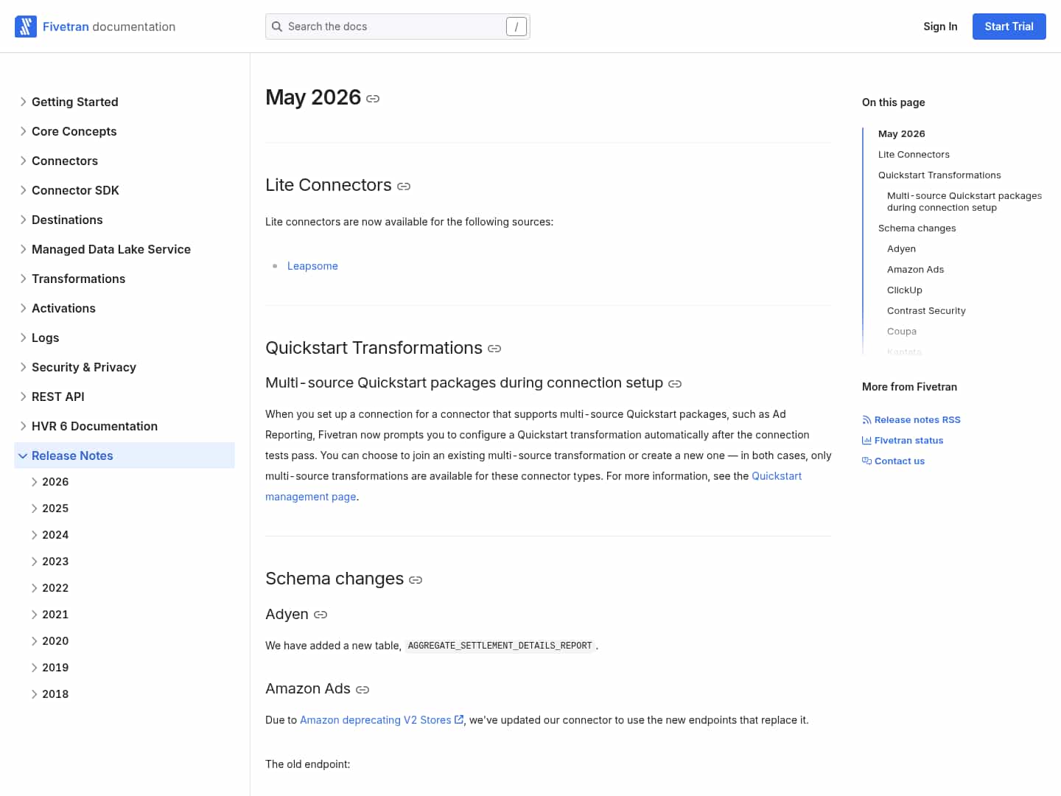The width and height of the screenshot is (1061, 796).
Task: Copy anchor link for Amazon Ads heading
Action: tap(363, 690)
